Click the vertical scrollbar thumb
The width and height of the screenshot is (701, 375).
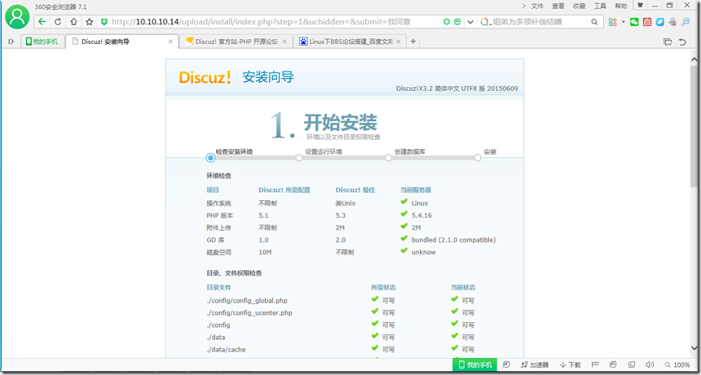(694, 126)
